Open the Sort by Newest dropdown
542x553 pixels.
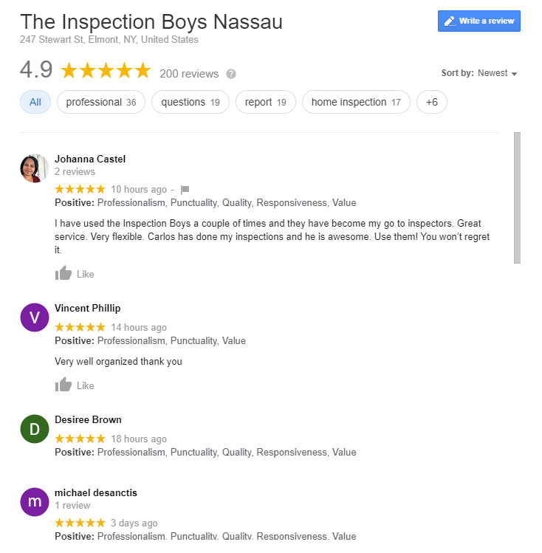coord(479,73)
